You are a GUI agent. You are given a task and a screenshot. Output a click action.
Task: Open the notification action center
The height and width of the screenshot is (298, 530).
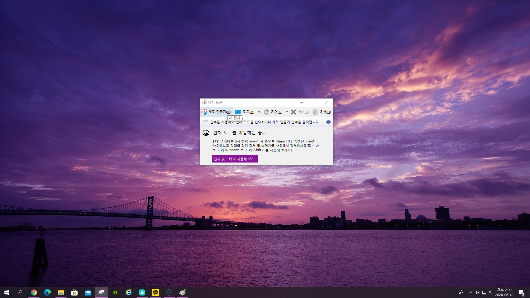[521, 292]
